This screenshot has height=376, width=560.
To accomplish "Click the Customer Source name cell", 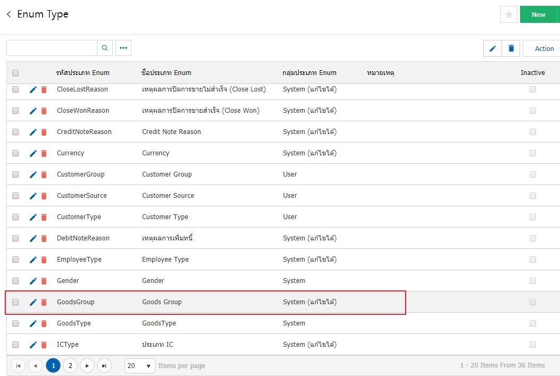I will click(x=168, y=196).
